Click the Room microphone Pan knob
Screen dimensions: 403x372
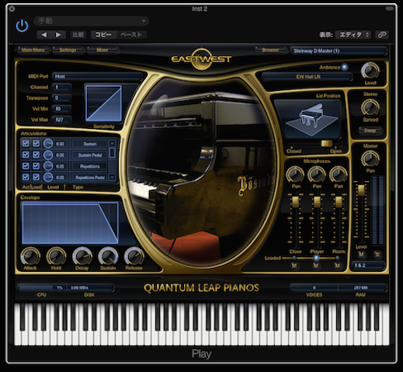[339, 174]
